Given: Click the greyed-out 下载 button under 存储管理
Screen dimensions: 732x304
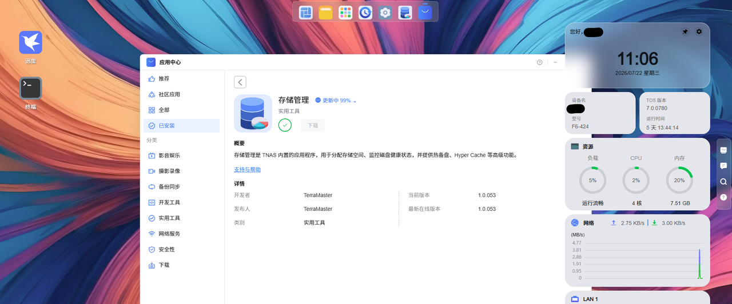Looking at the screenshot, I should [313, 125].
